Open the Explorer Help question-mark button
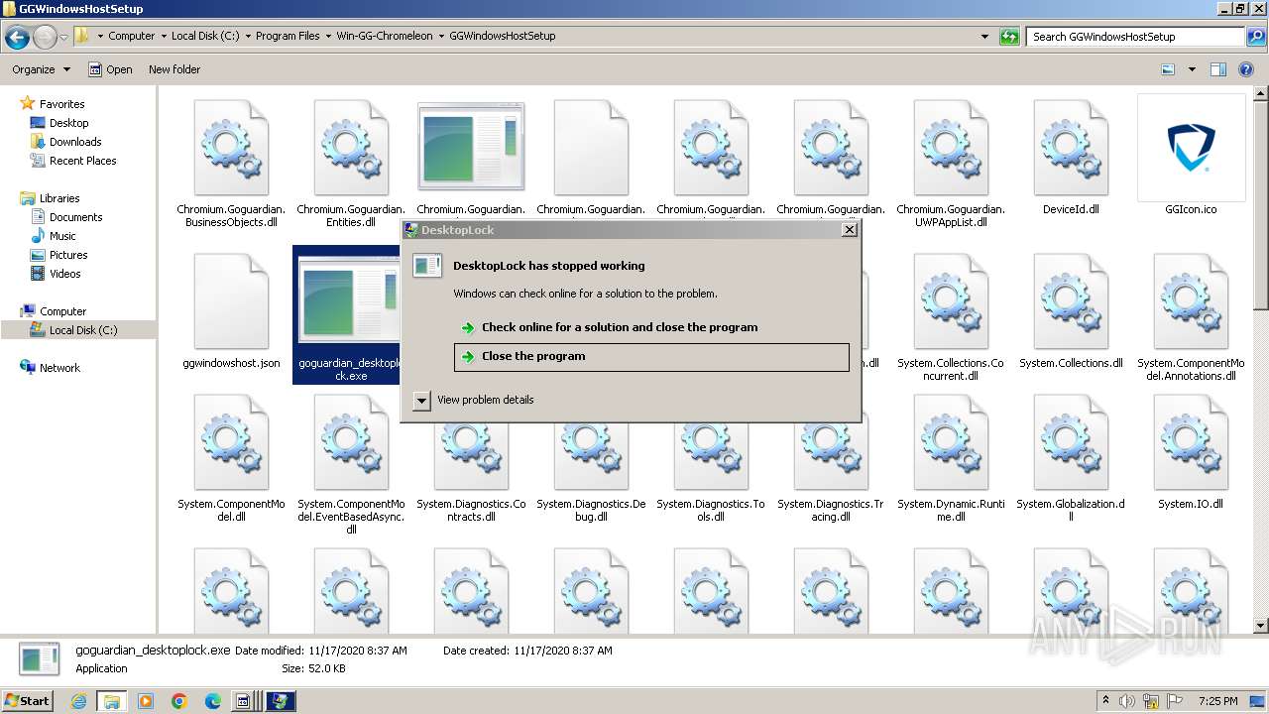 click(x=1247, y=69)
